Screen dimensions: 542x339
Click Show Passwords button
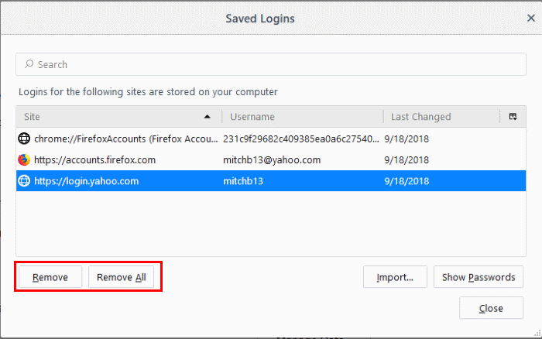click(479, 277)
